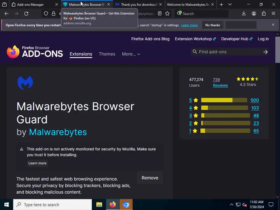
Task: Click the 4 star rating bar
Action: tap(224, 108)
